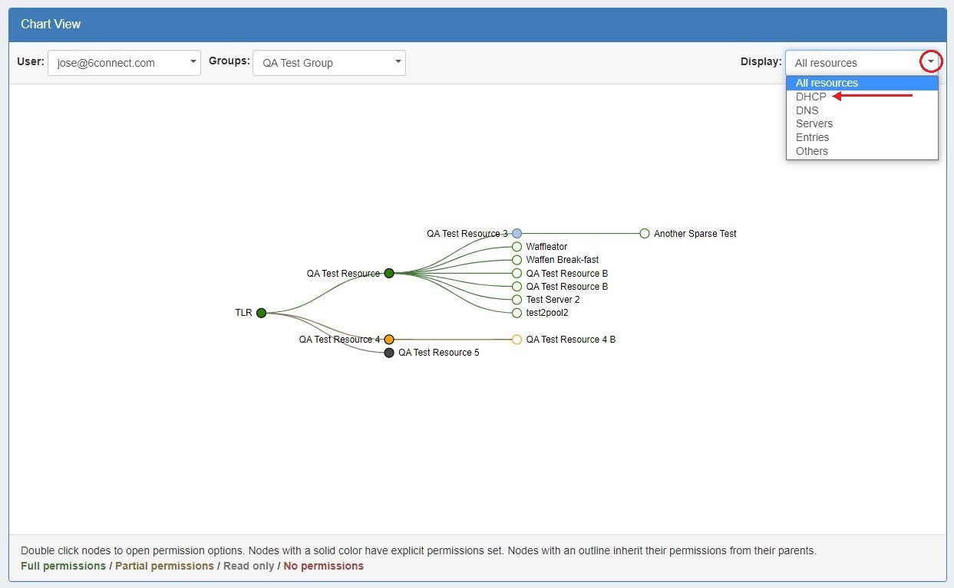Choose DHCP from the Display list
The image size is (954, 588).
(810, 97)
